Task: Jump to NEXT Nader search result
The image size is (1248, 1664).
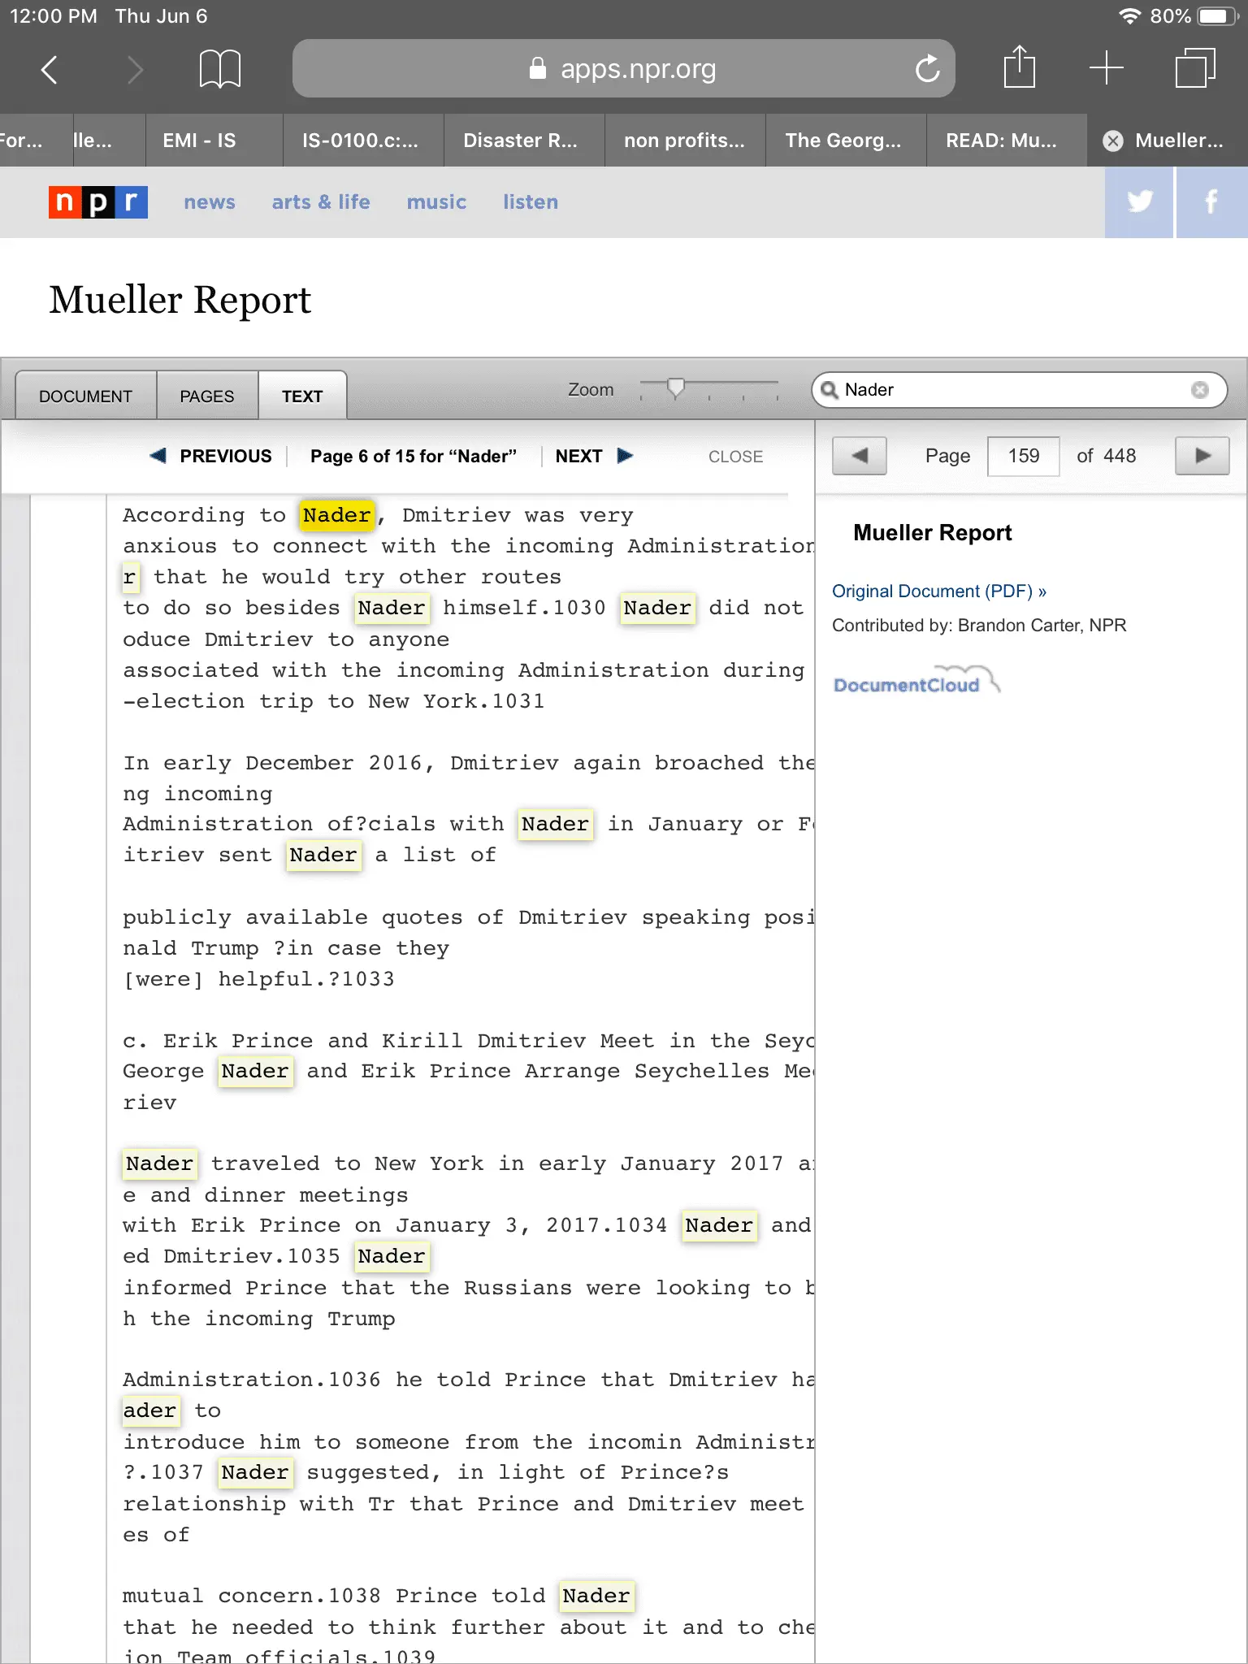Action: tap(593, 456)
